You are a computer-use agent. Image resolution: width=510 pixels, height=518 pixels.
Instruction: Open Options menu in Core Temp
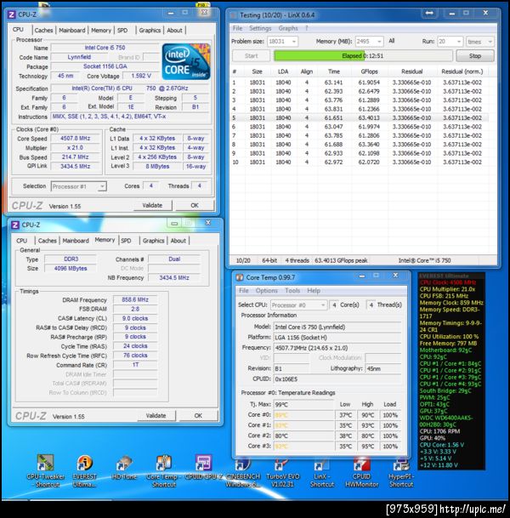tap(266, 291)
